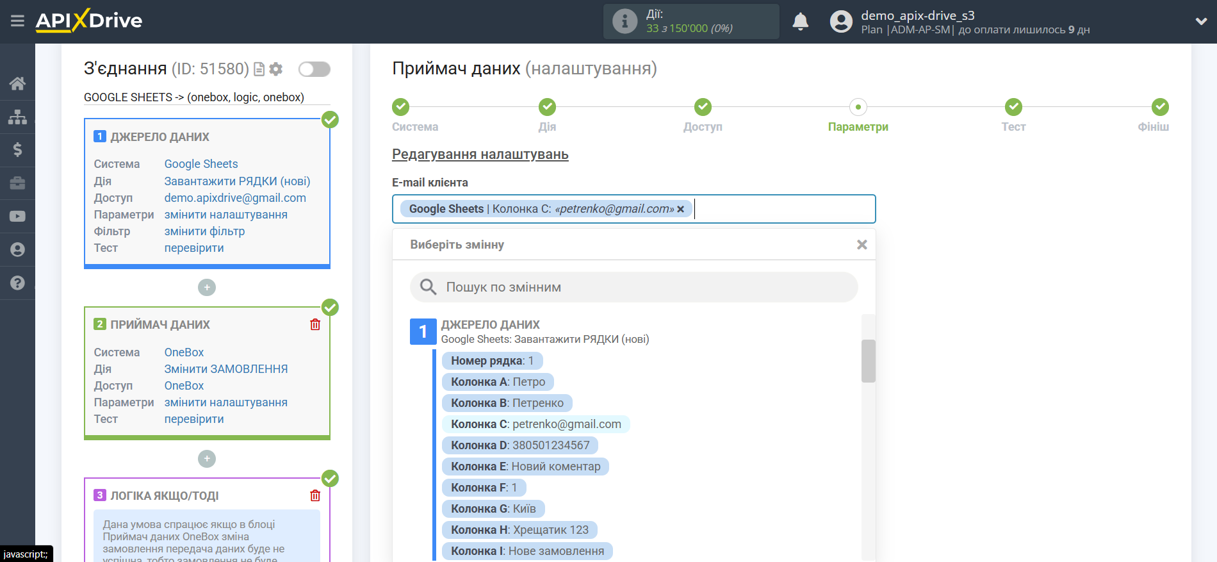
Task: Click the actions info icon in header
Action: (x=625, y=21)
